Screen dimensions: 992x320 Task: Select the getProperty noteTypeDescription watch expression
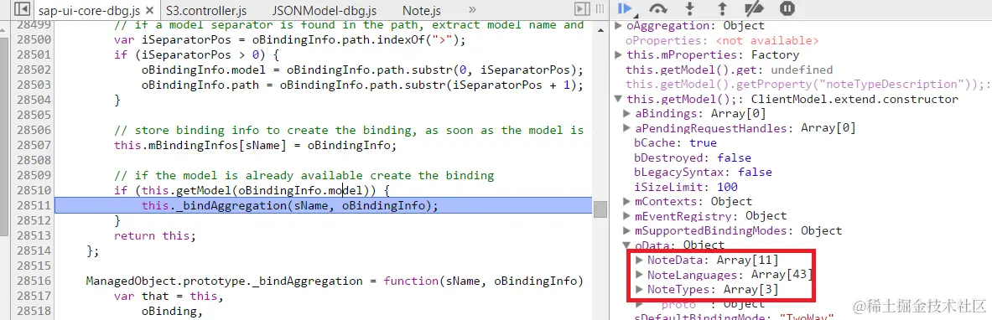click(808, 84)
